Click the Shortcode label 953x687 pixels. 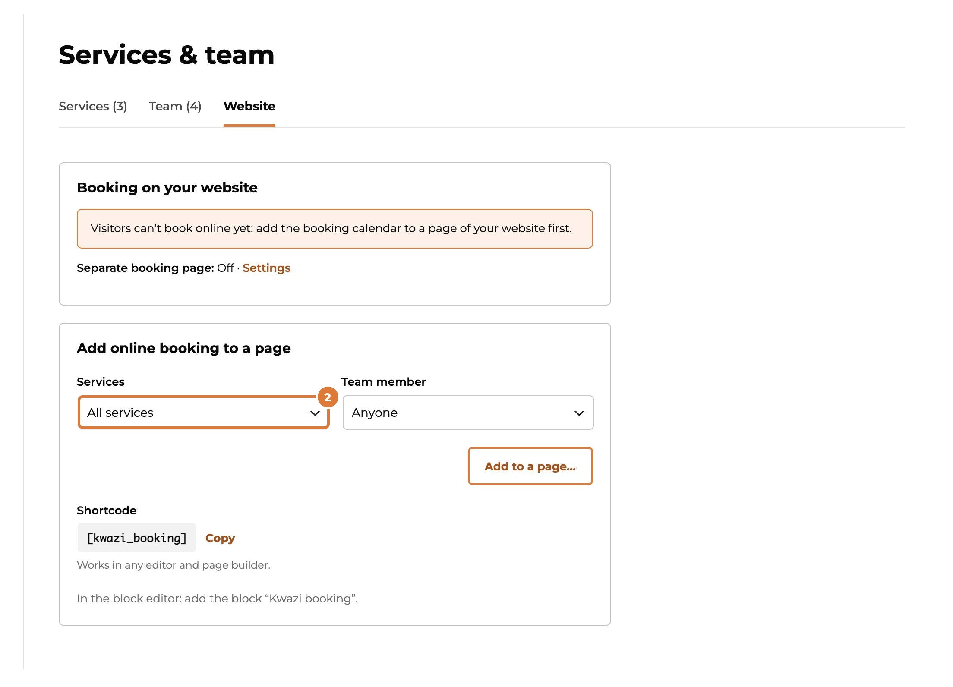click(107, 511)
